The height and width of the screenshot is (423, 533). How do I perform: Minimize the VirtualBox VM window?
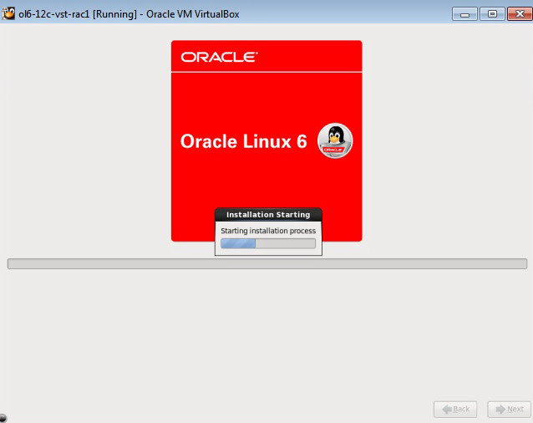(x=464, y=14)
